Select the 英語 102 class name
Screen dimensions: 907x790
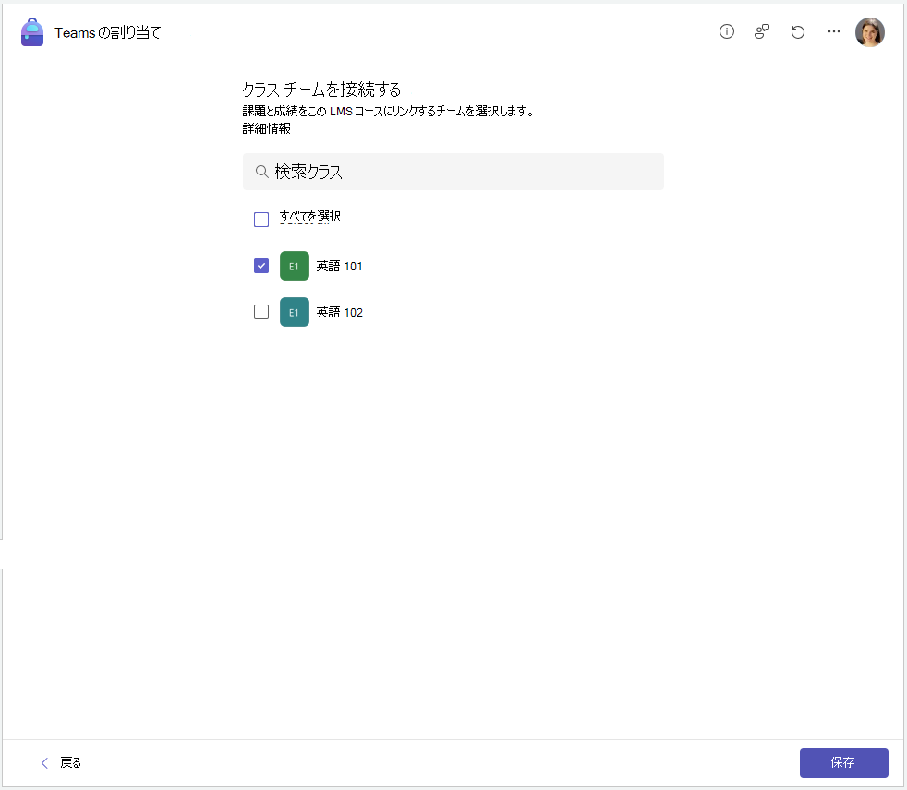(340, 312)
